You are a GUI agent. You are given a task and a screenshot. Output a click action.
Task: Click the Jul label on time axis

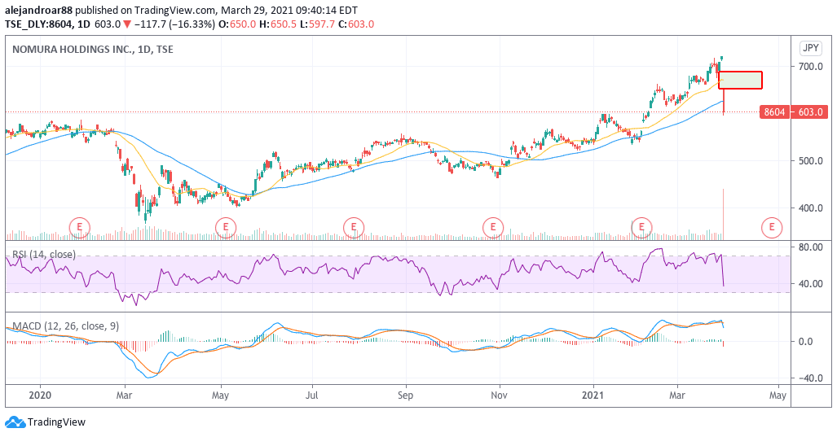click(312, 395)
